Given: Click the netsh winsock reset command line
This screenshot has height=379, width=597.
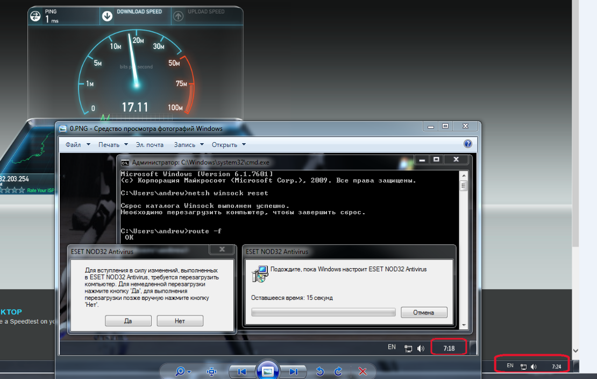Looking at the screenshot, I should click(x=194, y=193).
